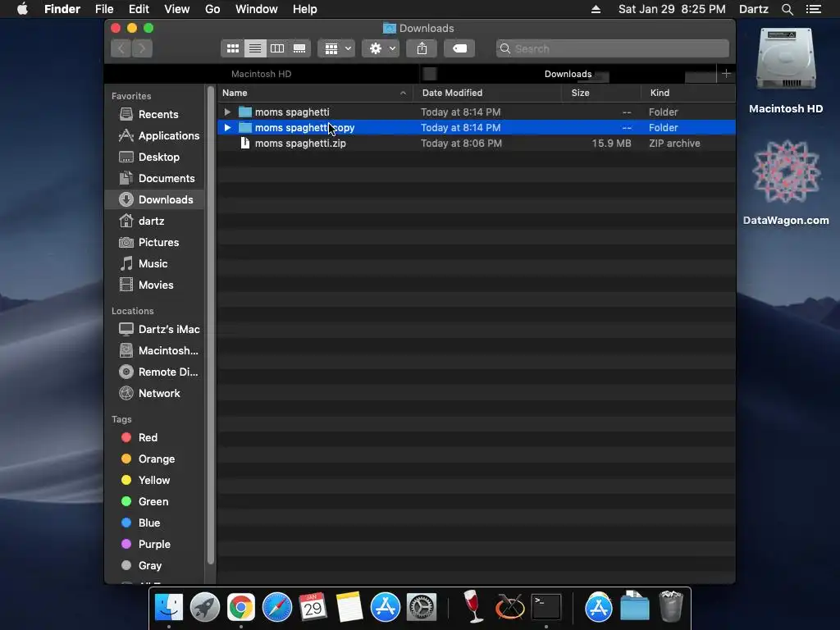The height and width of the screenshot is (630, 840).
Task: Open Documents in the sidebar
Action: coord(155,178)
